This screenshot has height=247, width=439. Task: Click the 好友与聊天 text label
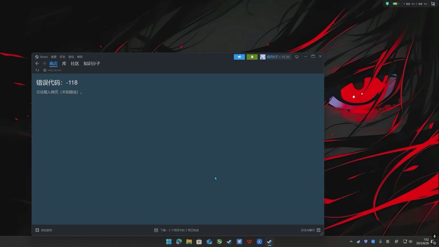tap(308, 230)
